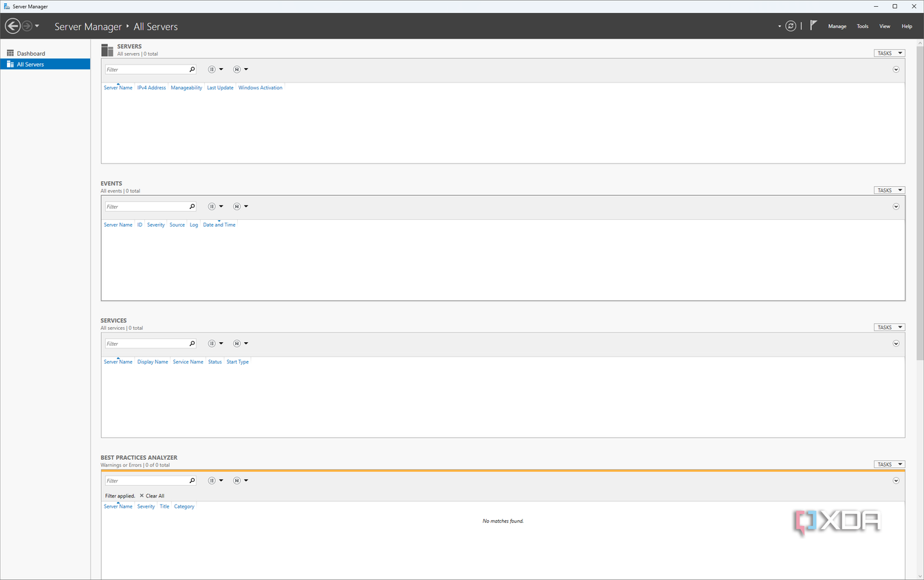Click the refresh icon in header
Screen dimensions: 924x580
[x=791, y=26]
